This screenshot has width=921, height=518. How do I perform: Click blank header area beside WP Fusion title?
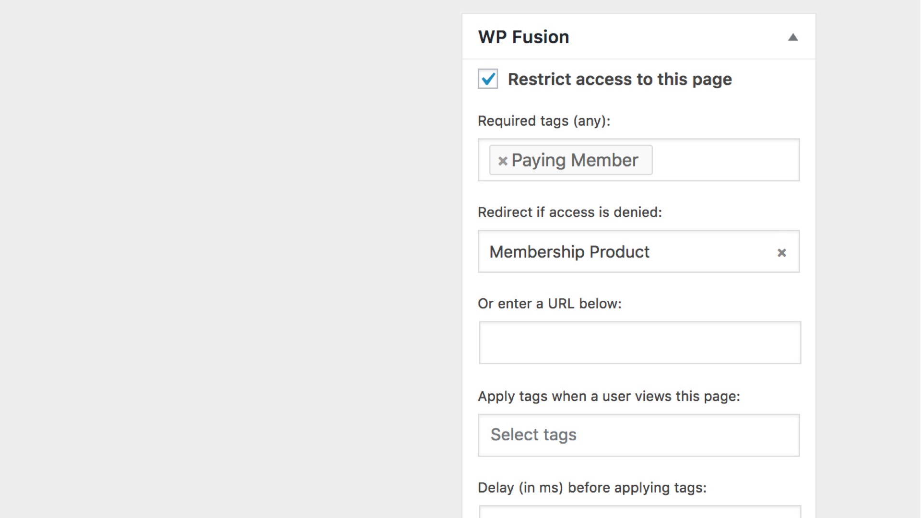pyautogui.click(x=681, y=37)
